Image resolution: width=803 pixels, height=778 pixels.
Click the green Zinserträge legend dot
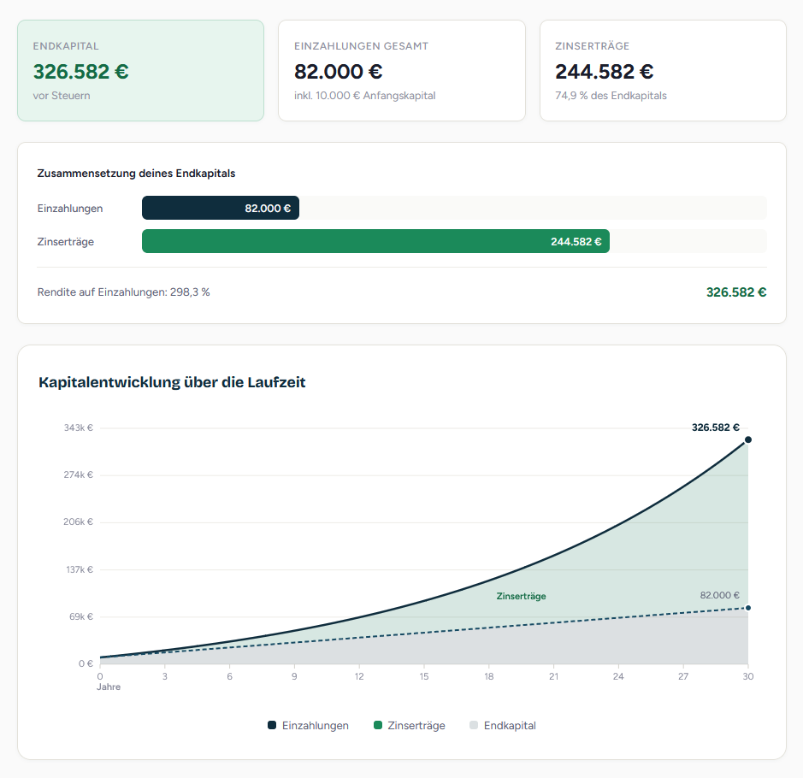(378, 726)
